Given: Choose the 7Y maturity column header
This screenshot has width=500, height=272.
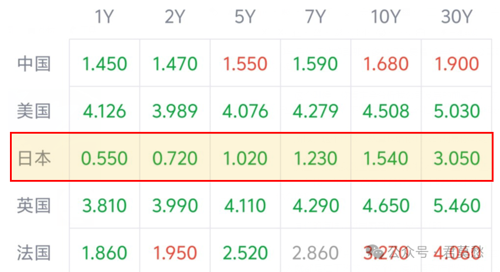Looking at the screenshot, I should tap(315, 17).
